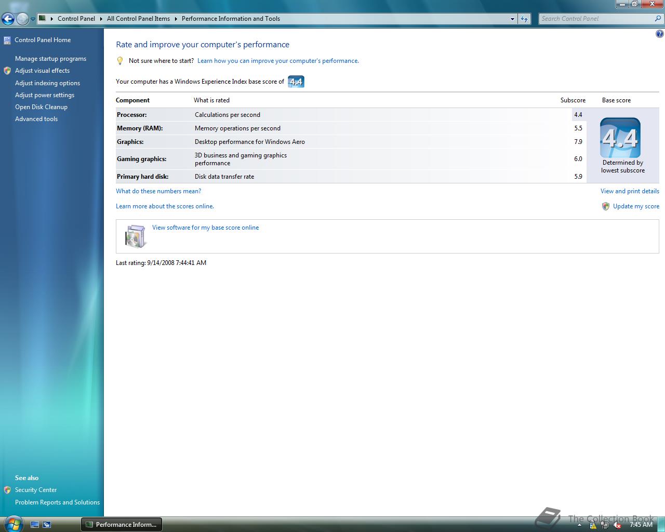This screenshot has width=665, height=532.
Task: Click the light bulb tip icon
Action: coord(120,61)
